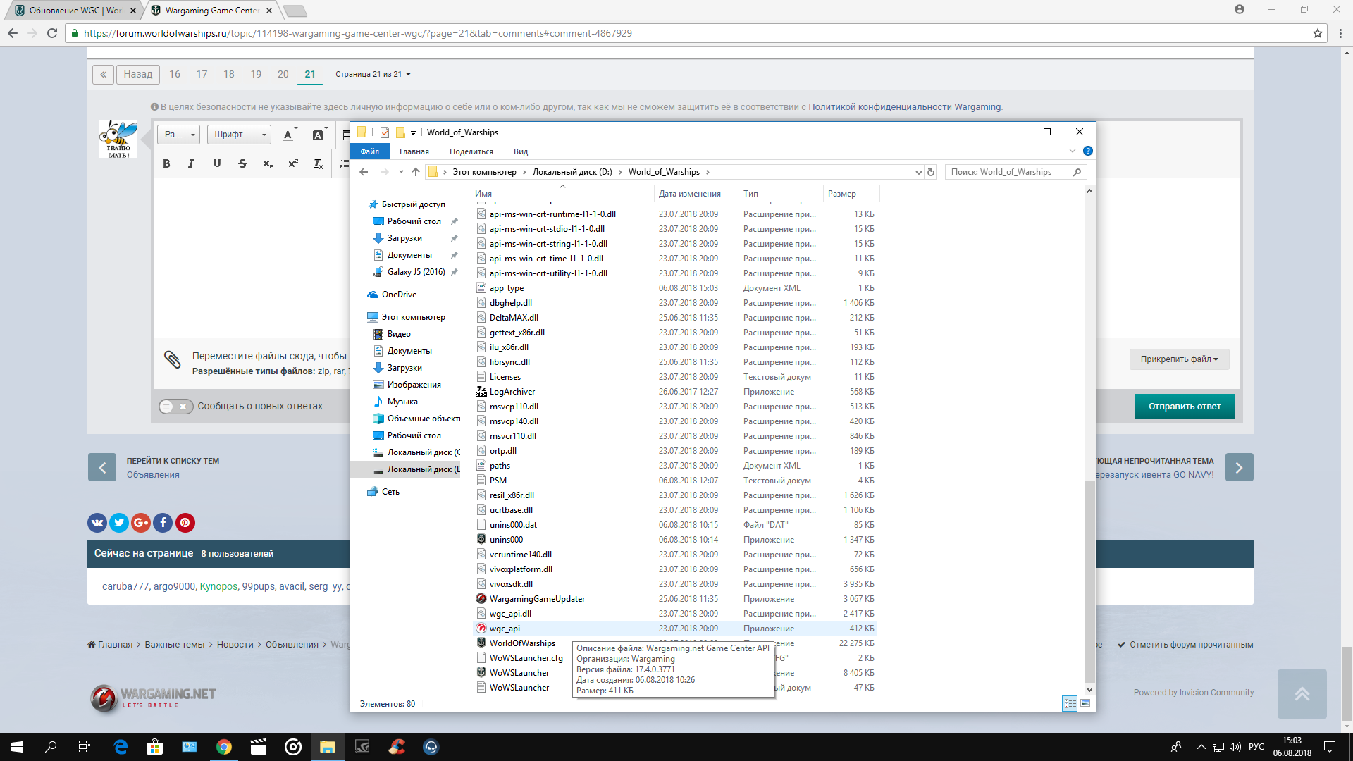1353x761 pixels.
Task: Refresh the explorer address bar
Action: tap(931, 172)
